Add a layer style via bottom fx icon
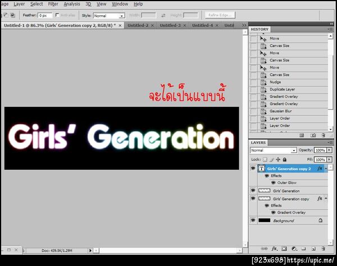 (x=275, y=249)
